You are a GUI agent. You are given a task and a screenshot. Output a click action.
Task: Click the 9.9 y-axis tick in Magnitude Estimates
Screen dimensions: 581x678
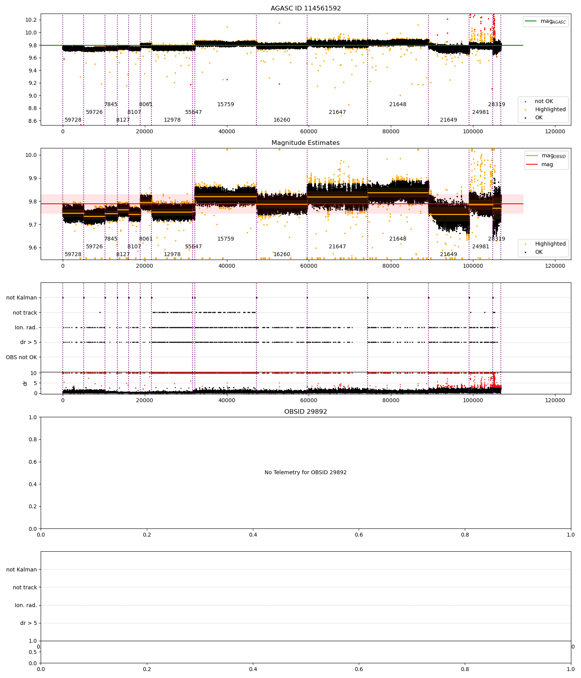click(x=33, y=179)
